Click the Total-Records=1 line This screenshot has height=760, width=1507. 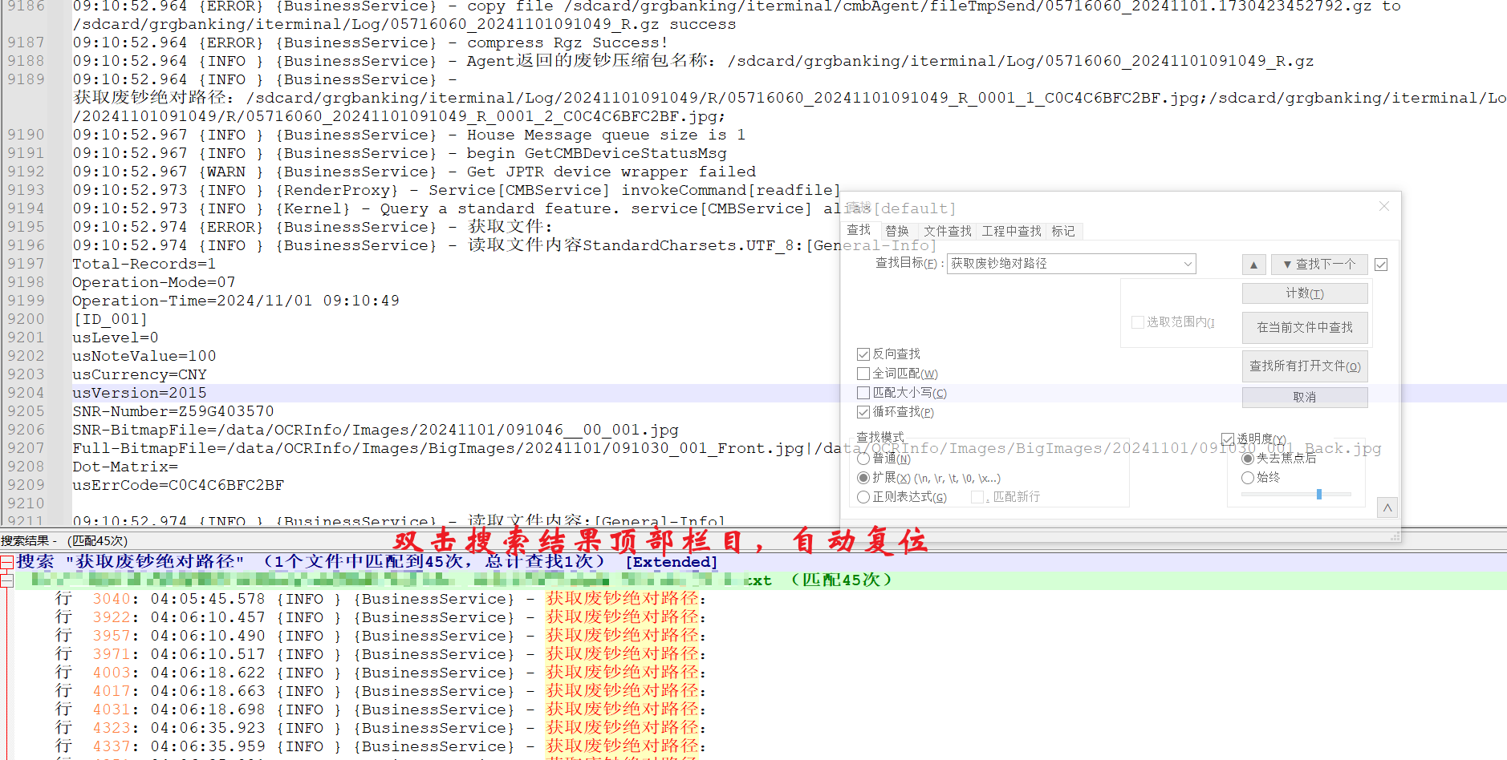click(x=144, y=264)
